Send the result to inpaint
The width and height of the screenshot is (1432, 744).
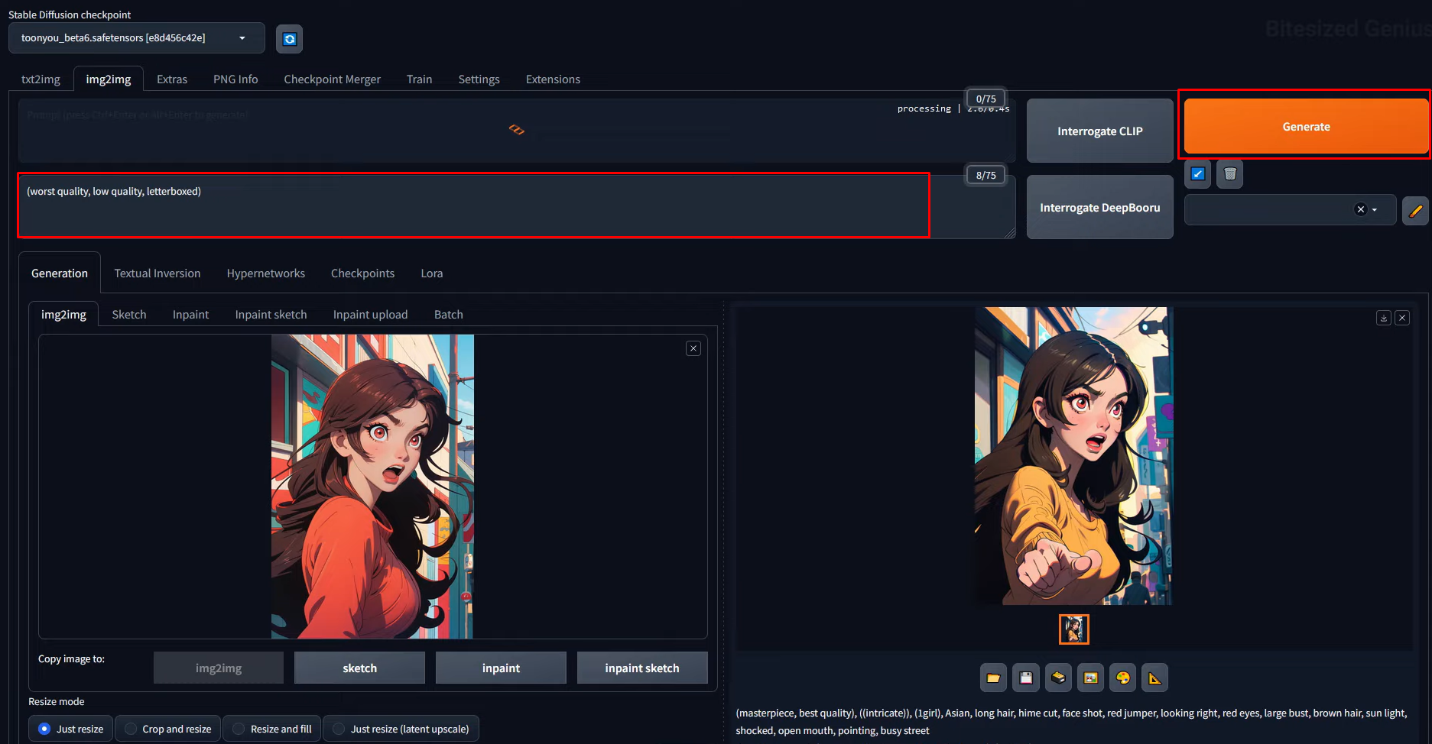click(1122, 678)
